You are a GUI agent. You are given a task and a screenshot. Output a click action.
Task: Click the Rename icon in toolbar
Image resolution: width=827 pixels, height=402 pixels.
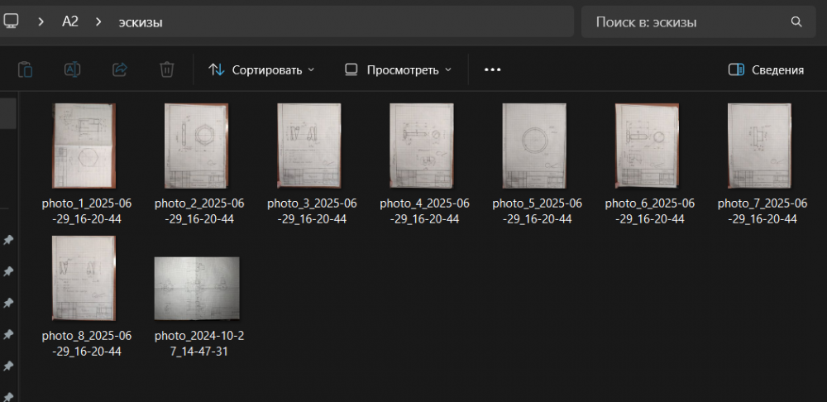(72, 69)
